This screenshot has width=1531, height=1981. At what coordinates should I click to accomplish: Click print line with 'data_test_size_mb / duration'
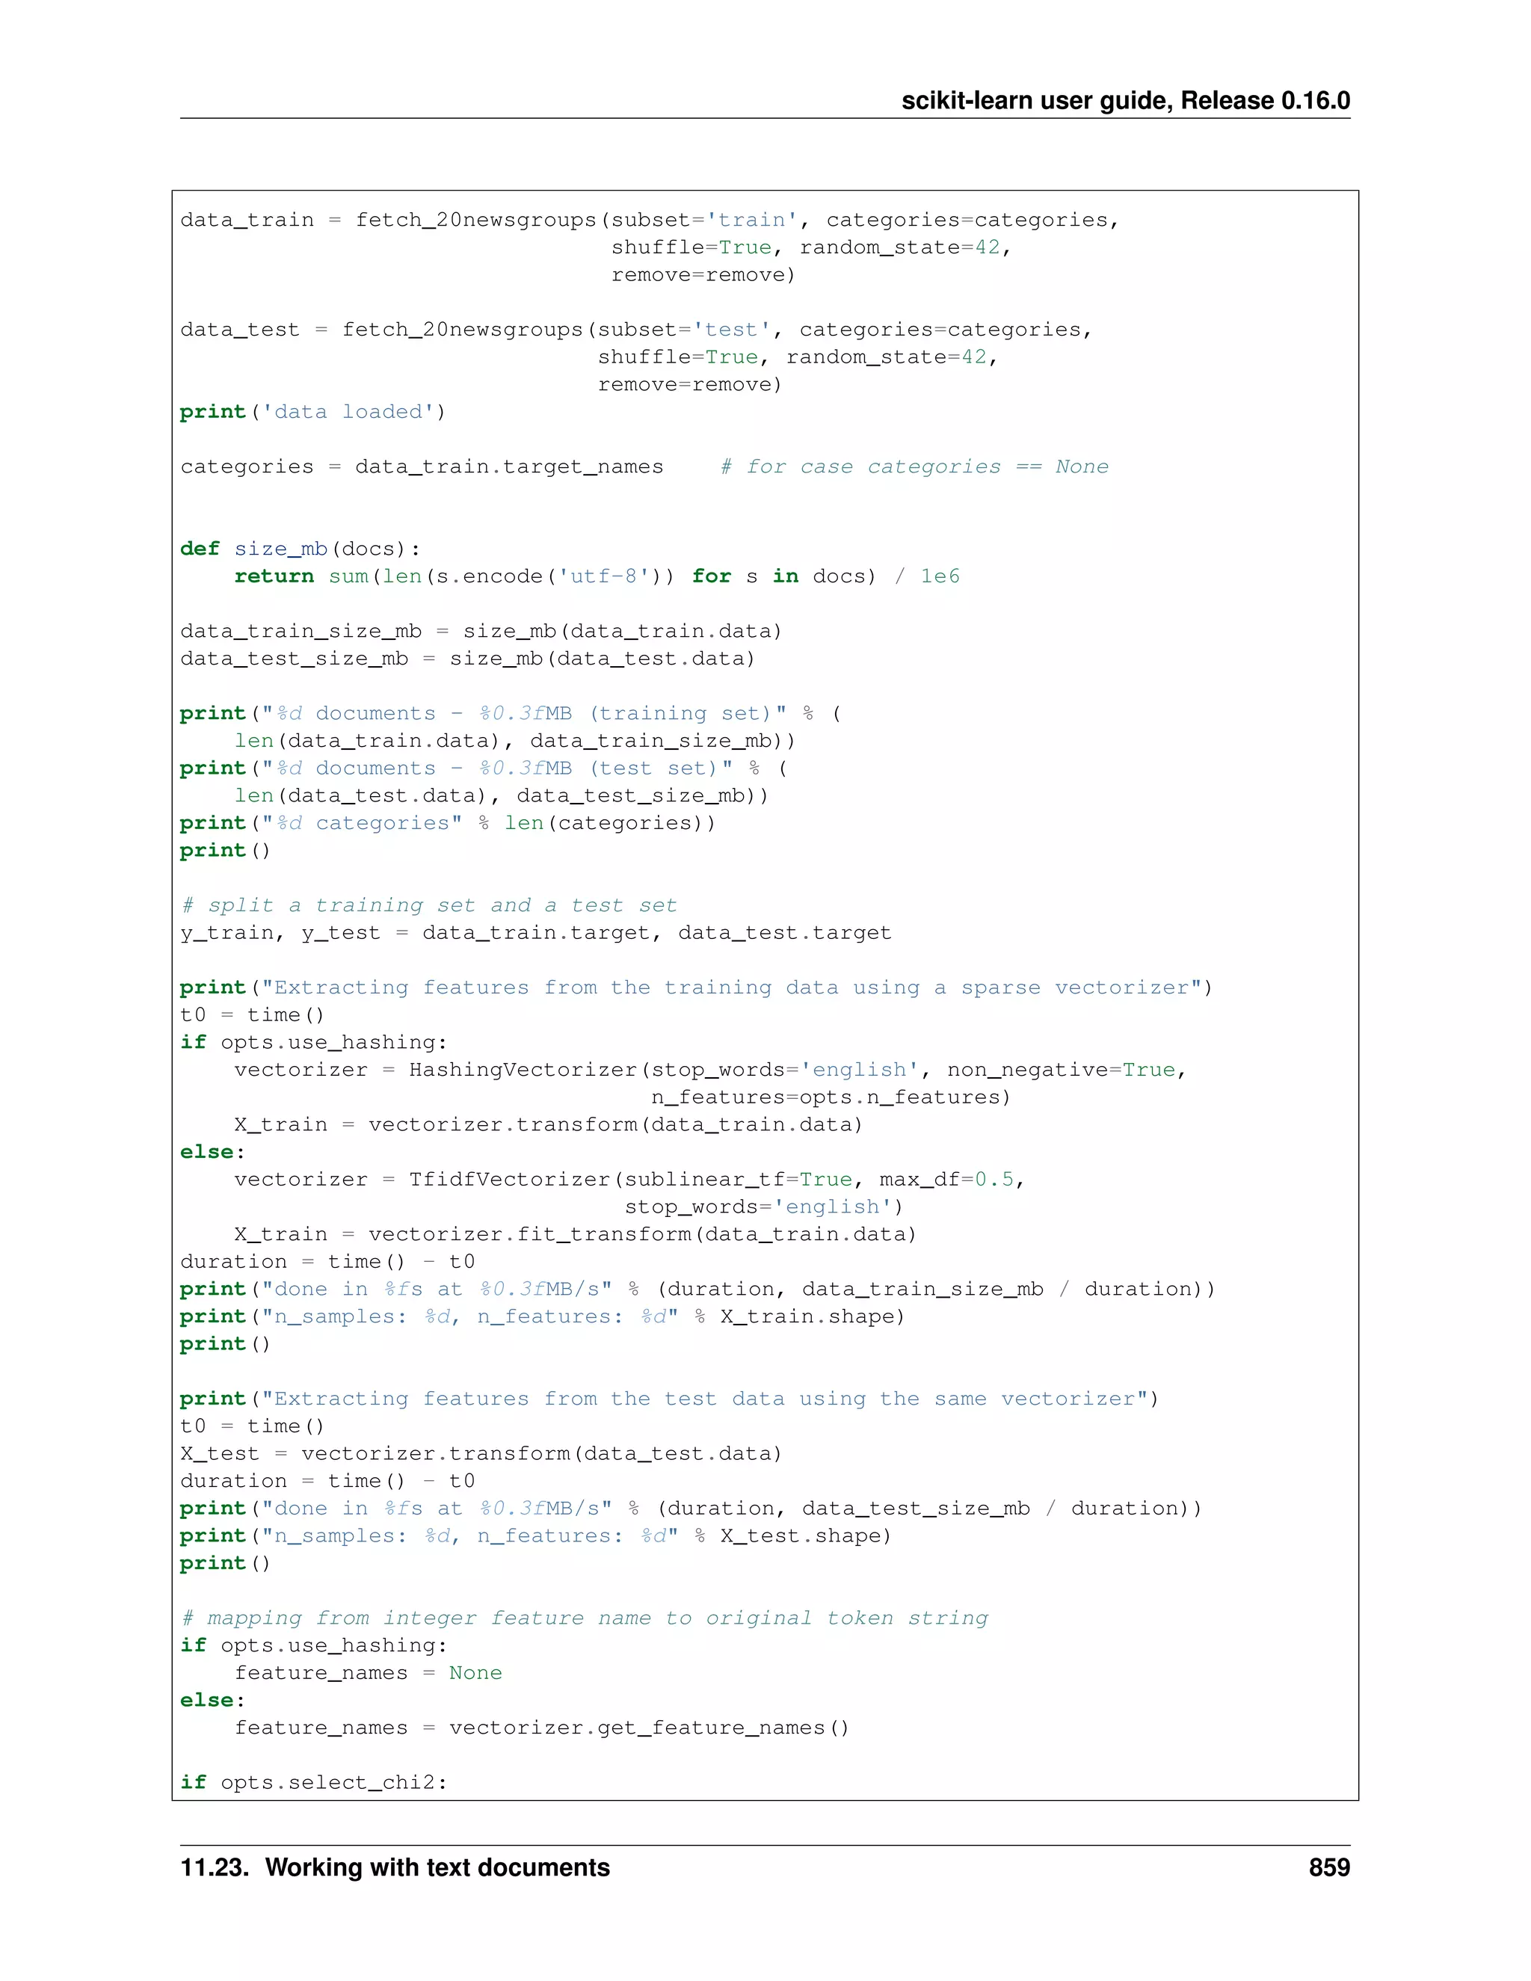point(691,1509)
